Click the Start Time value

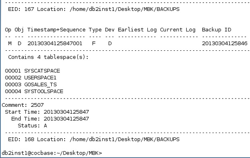66,112
